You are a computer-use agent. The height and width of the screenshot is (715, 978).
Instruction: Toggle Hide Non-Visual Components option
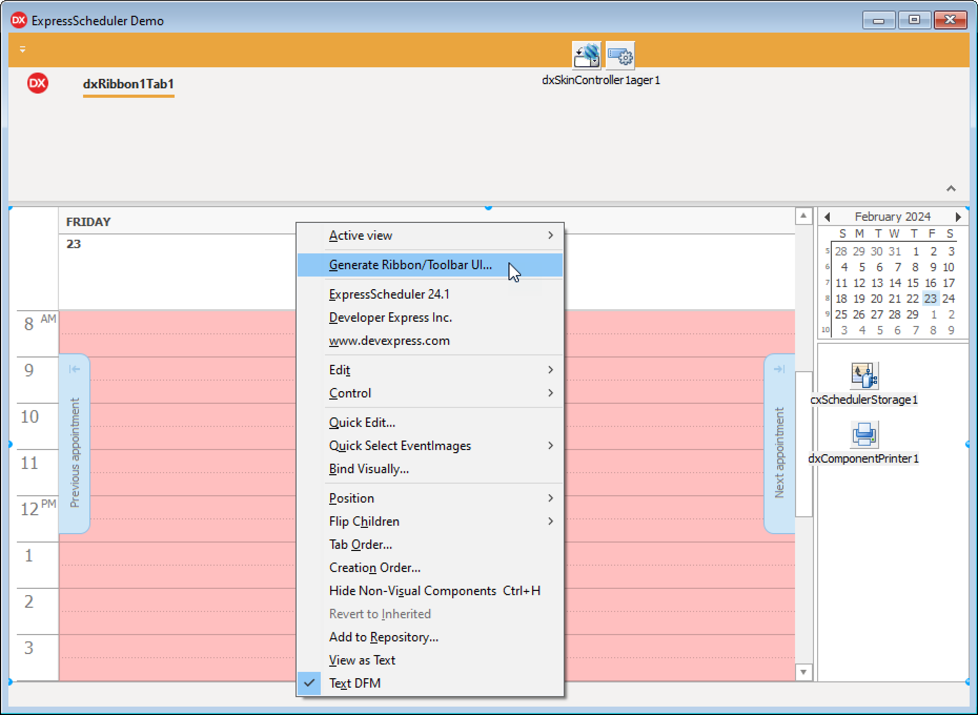[412, 591]
